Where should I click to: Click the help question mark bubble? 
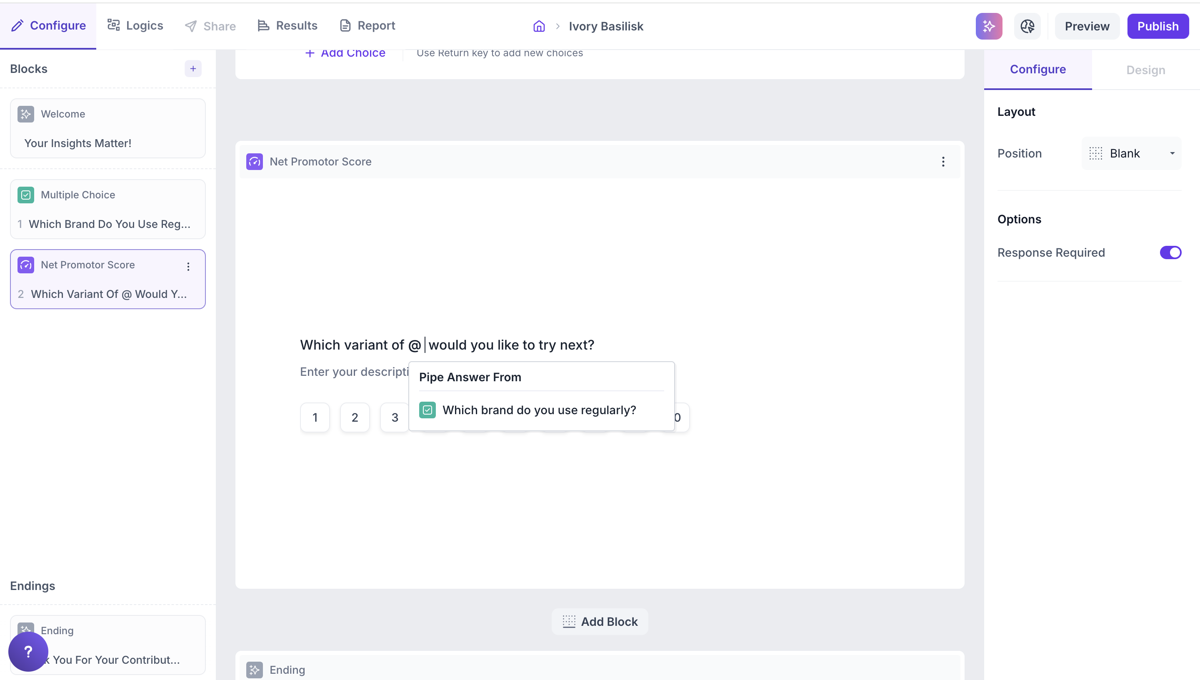tap(28, 651)
